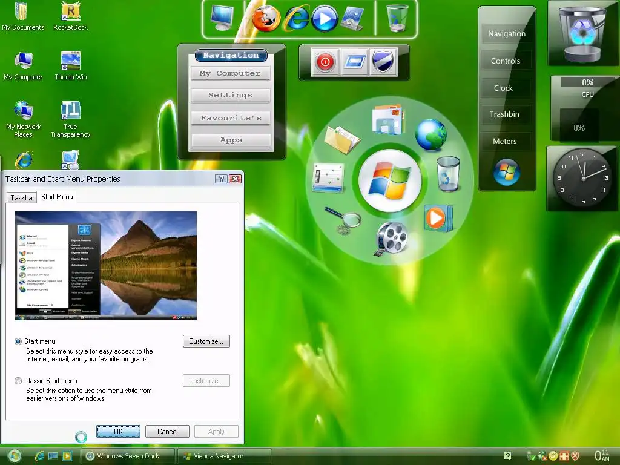Choose Apps in the Navigation menu
The image size is (620, 465).
coord(231,140)
